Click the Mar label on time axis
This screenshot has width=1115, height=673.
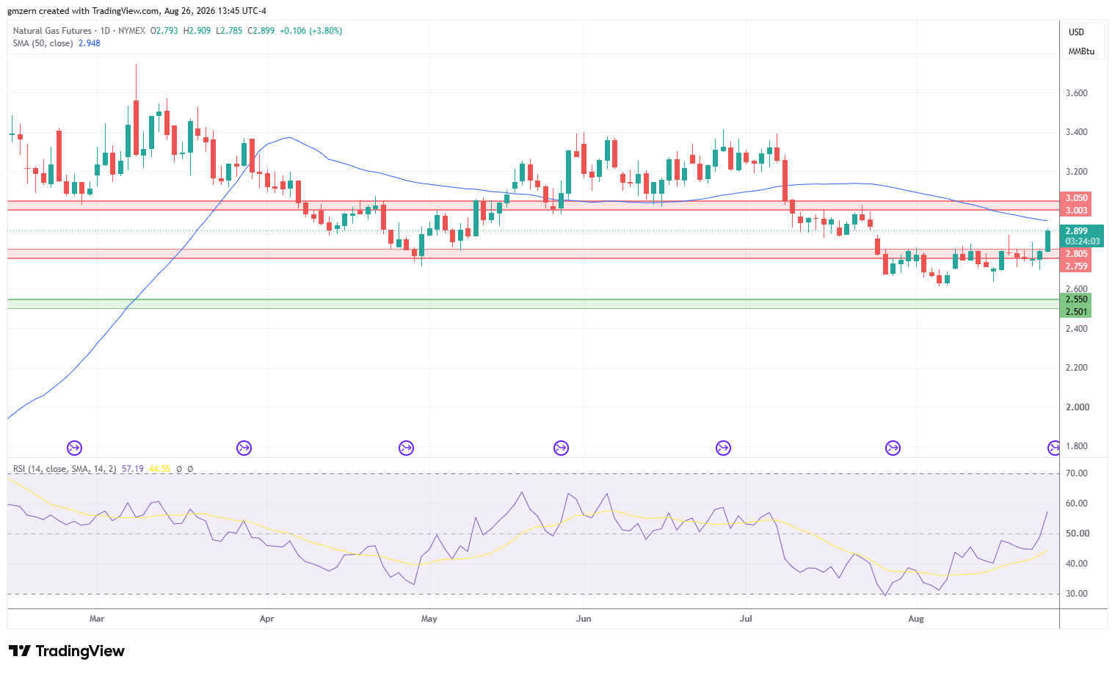97,619
